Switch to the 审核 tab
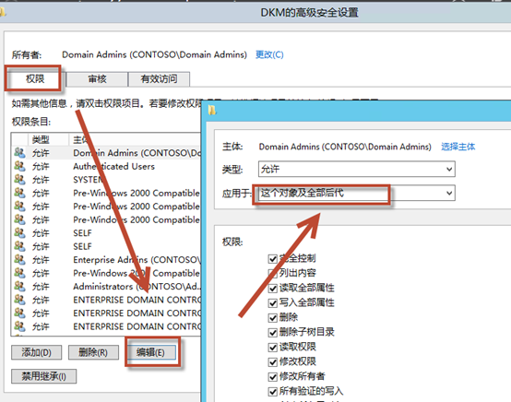This screenshot has height=402, width=511. point(97,79)
